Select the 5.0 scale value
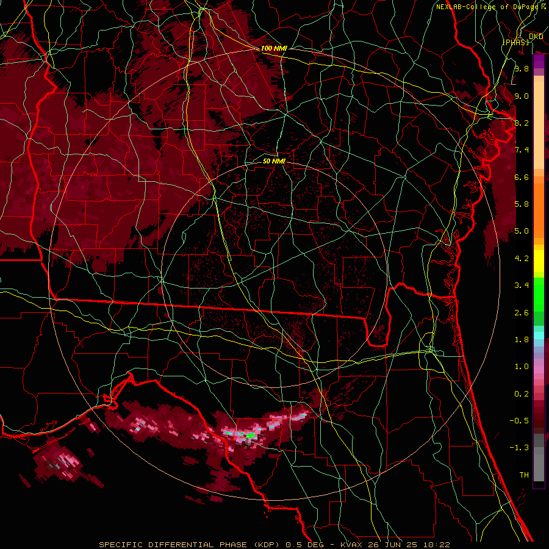 pos(522,231)
